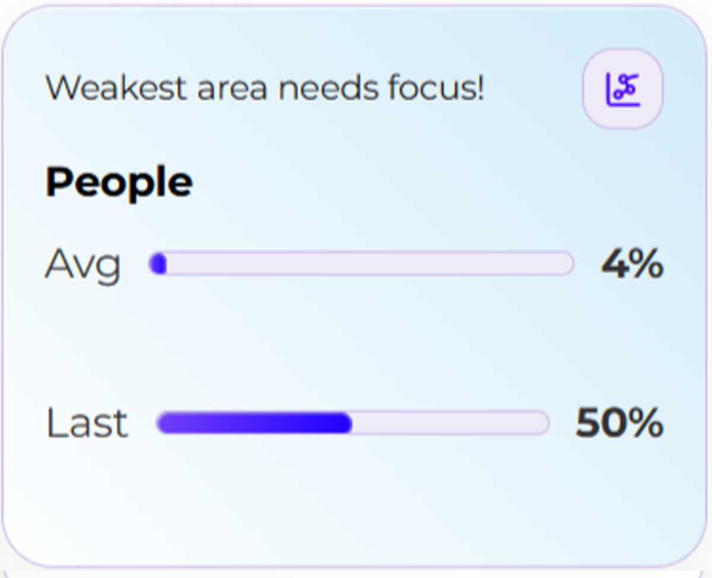Click the end of the blue fill on Last bar

click(347, 423)
